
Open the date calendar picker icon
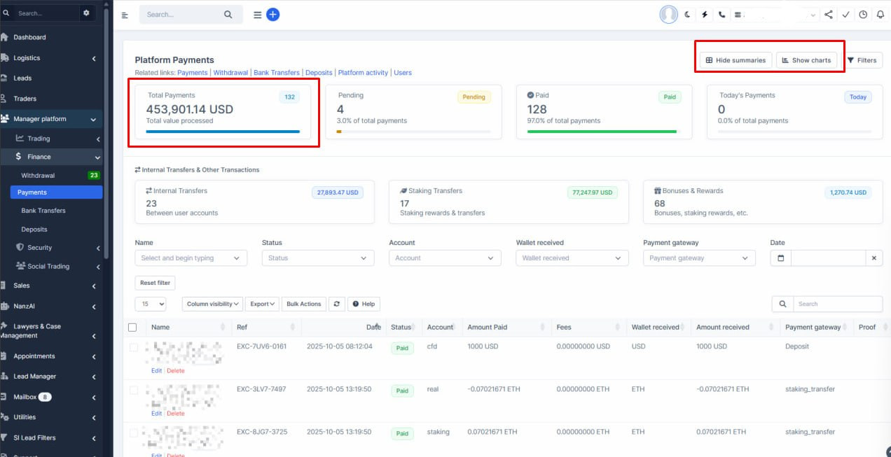pyautogui.click(x=780, y=258)
